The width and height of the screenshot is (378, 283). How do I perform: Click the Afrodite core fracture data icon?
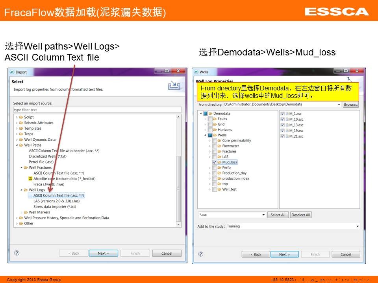pyautogui.click(x=30, y=178)
